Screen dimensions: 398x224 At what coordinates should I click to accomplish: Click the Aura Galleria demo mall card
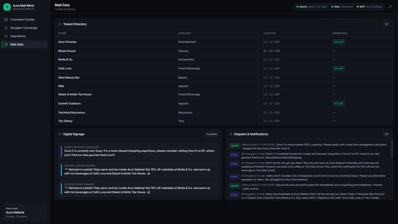tap(25, 212)
